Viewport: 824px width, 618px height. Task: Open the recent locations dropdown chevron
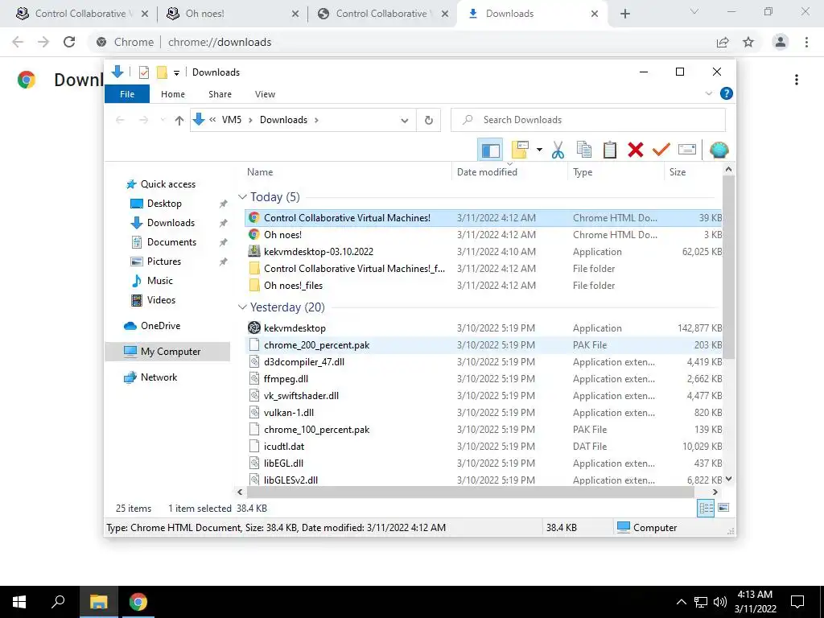(x=163, y=121)
